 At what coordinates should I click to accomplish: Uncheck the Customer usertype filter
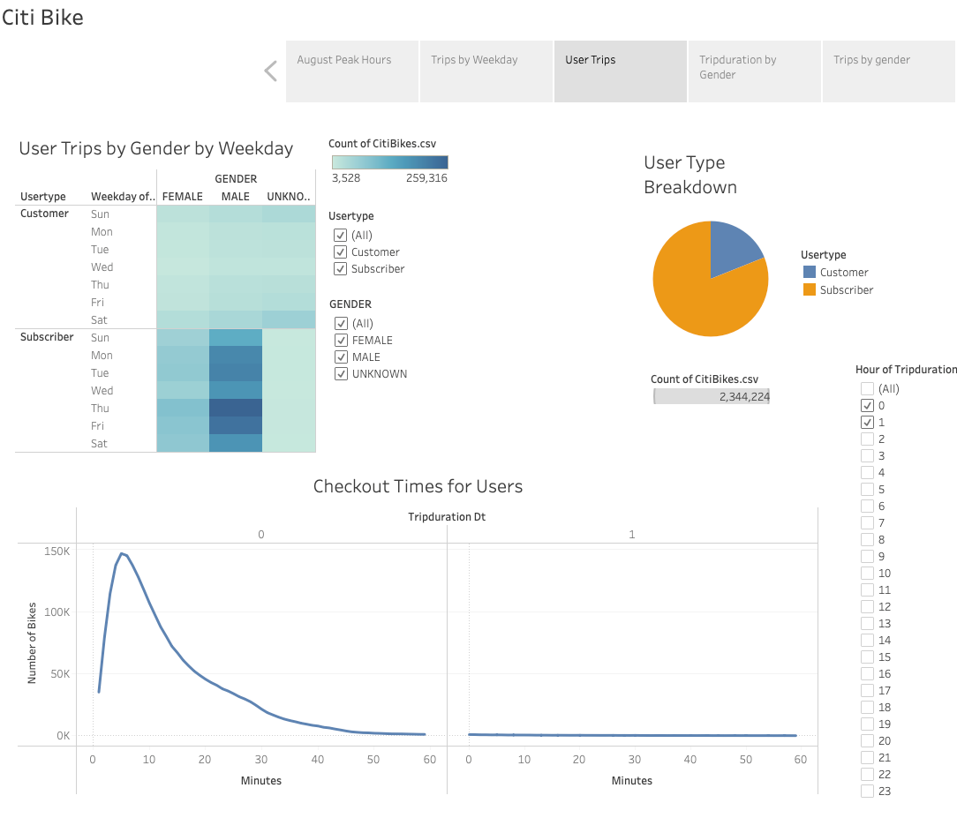pos(341,251)
